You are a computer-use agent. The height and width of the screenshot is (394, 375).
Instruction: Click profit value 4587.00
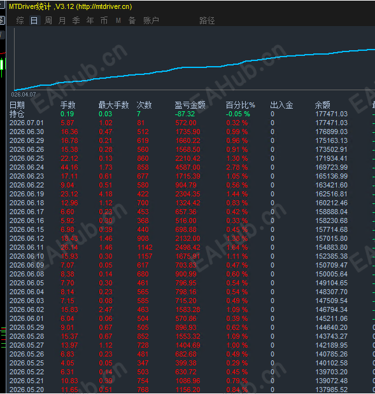click(188, 167)
